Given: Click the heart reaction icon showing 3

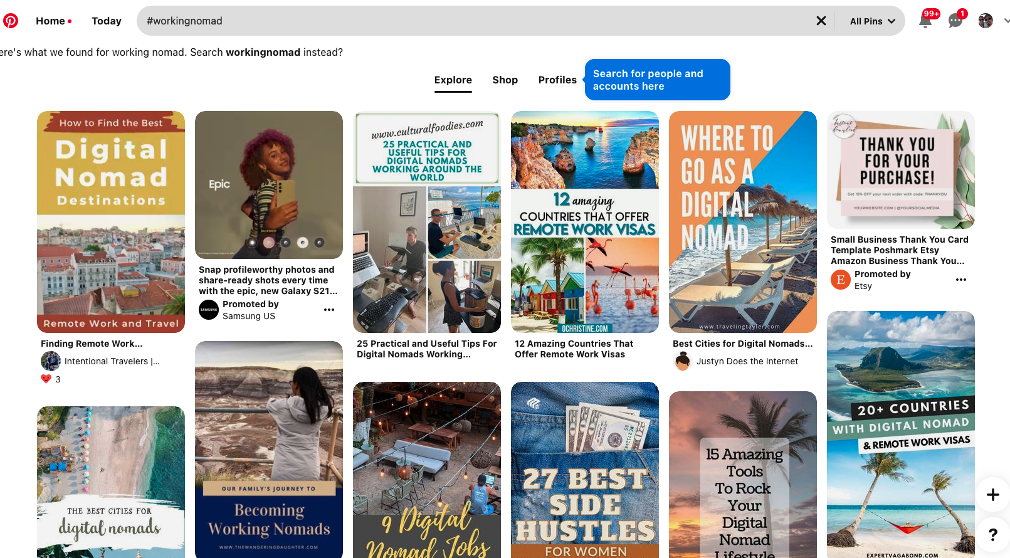Looking at the screenshot, I should (46, 379).
